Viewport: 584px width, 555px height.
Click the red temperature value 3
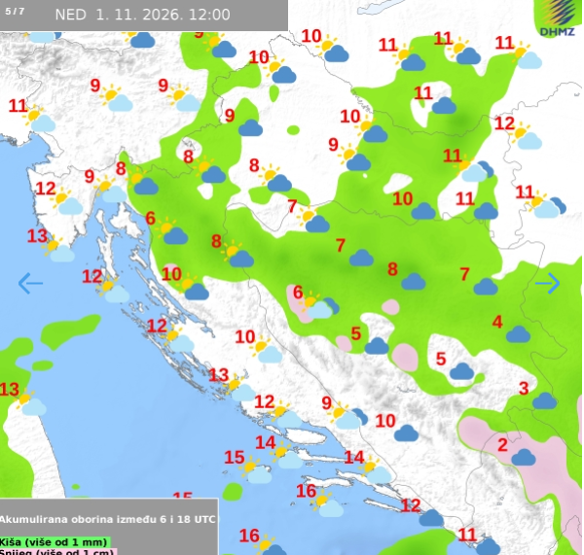pos(524,389)
